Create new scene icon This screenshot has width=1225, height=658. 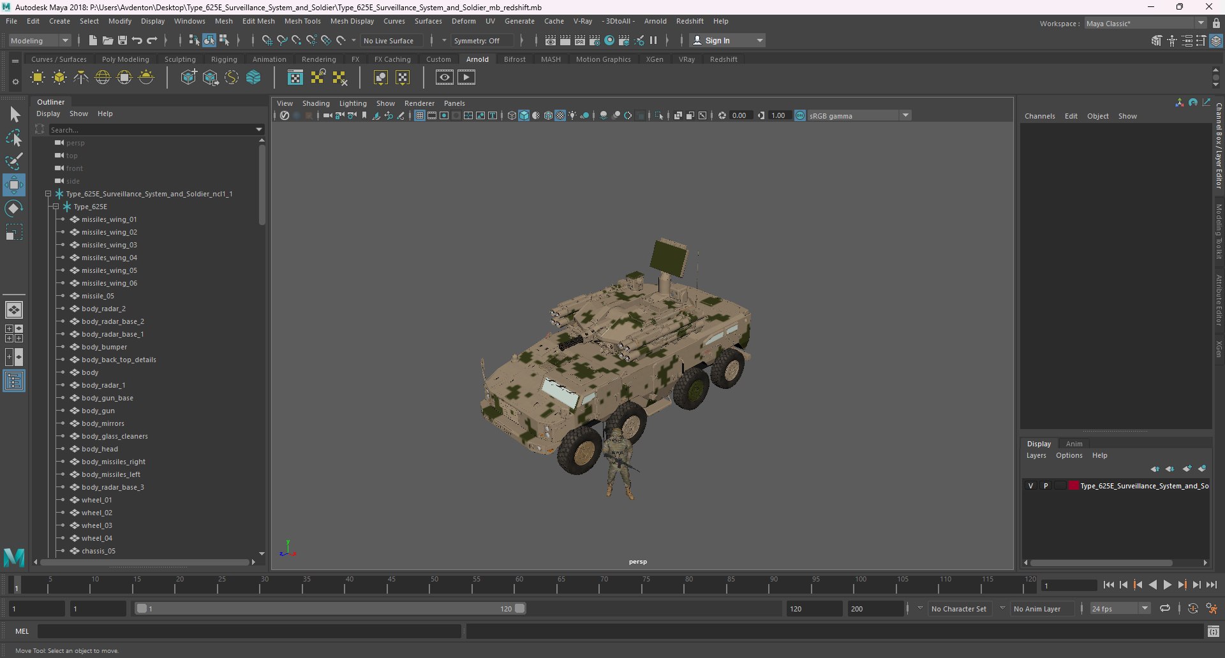pos(93,40)
